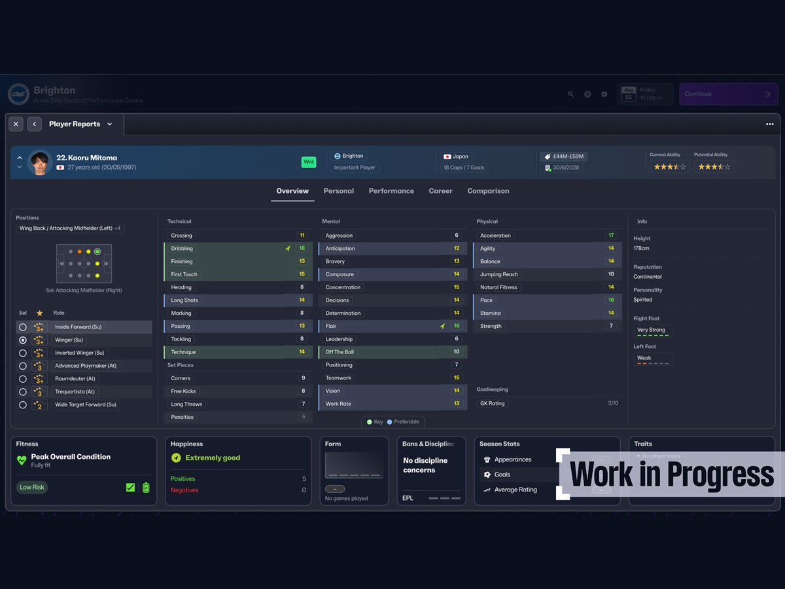Open the settings gear icon
This screenshot has width=785, height=589.
tap(604, 94)
